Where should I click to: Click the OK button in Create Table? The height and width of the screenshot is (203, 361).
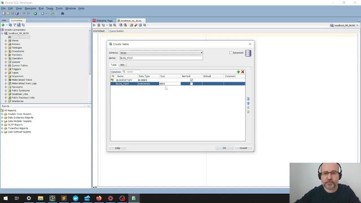pyautogui.click(x=224, y=148)
